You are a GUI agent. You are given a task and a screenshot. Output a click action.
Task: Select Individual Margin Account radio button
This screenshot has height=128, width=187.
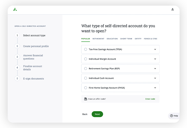pyautogui.click(x=86, y=59)
